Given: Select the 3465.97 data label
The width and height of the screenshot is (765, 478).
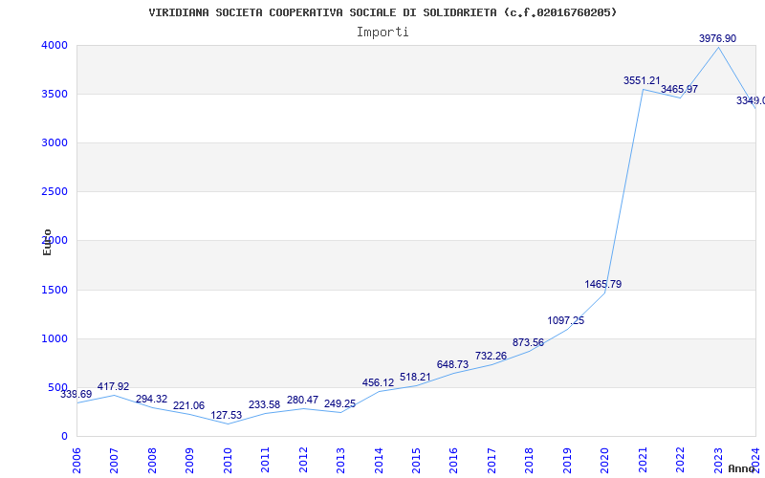Looking at the screenshot, I should click(679, 89).
